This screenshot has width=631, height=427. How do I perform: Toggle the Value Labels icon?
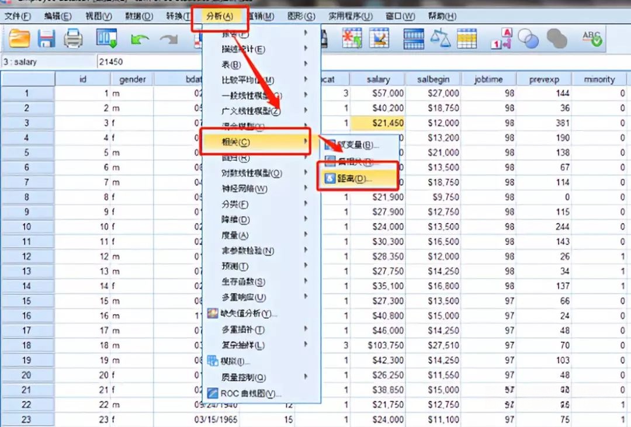501,39
